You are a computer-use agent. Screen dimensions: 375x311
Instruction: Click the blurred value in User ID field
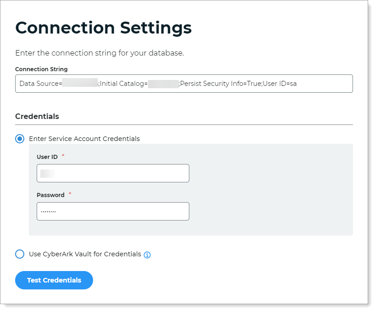coord(47,173)
